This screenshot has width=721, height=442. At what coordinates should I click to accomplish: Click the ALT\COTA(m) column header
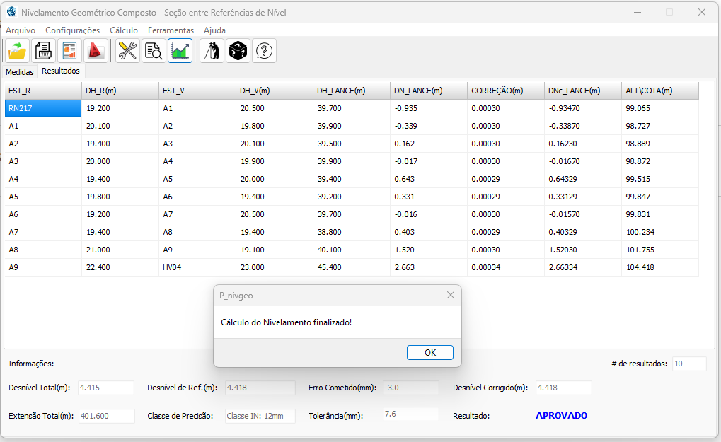click(x=660, y=91)
